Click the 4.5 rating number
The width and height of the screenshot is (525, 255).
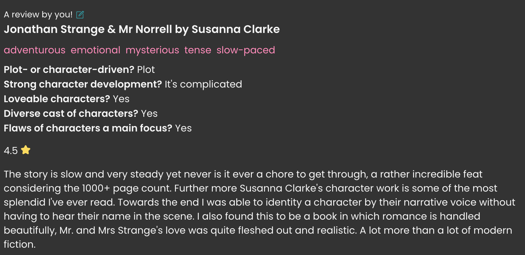click(11, 151)
